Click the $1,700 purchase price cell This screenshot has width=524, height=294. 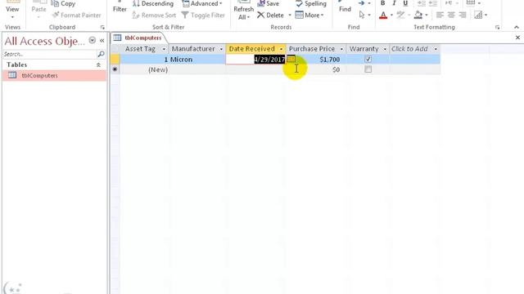(316, 60)
